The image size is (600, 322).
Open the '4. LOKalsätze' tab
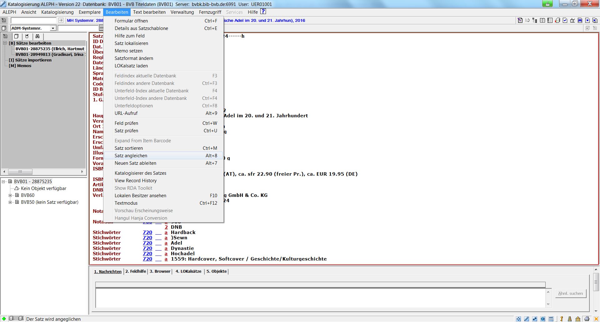click(188, 271)
